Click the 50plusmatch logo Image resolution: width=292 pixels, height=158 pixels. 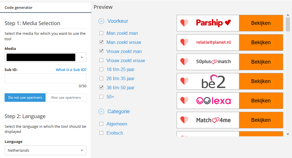pos(213,62)
